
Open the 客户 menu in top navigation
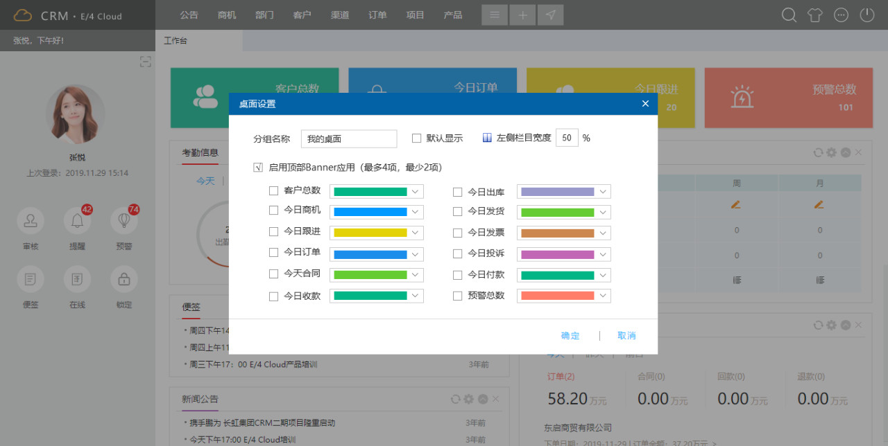point(302,15)
